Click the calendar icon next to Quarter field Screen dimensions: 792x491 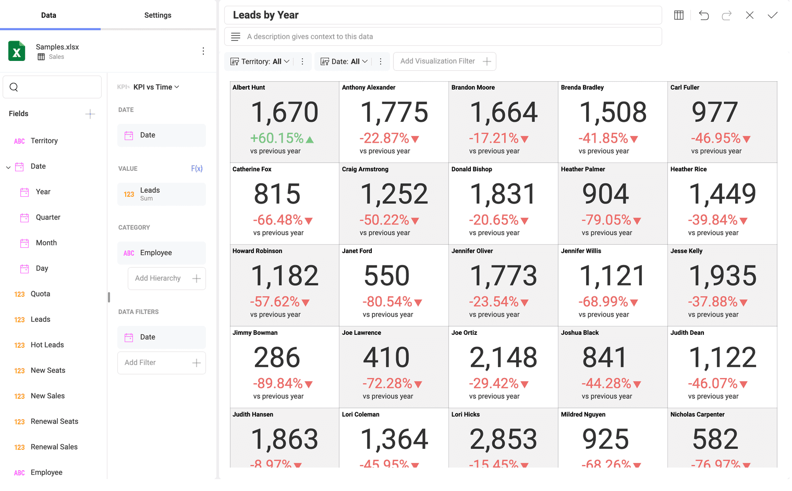[25, 218]
